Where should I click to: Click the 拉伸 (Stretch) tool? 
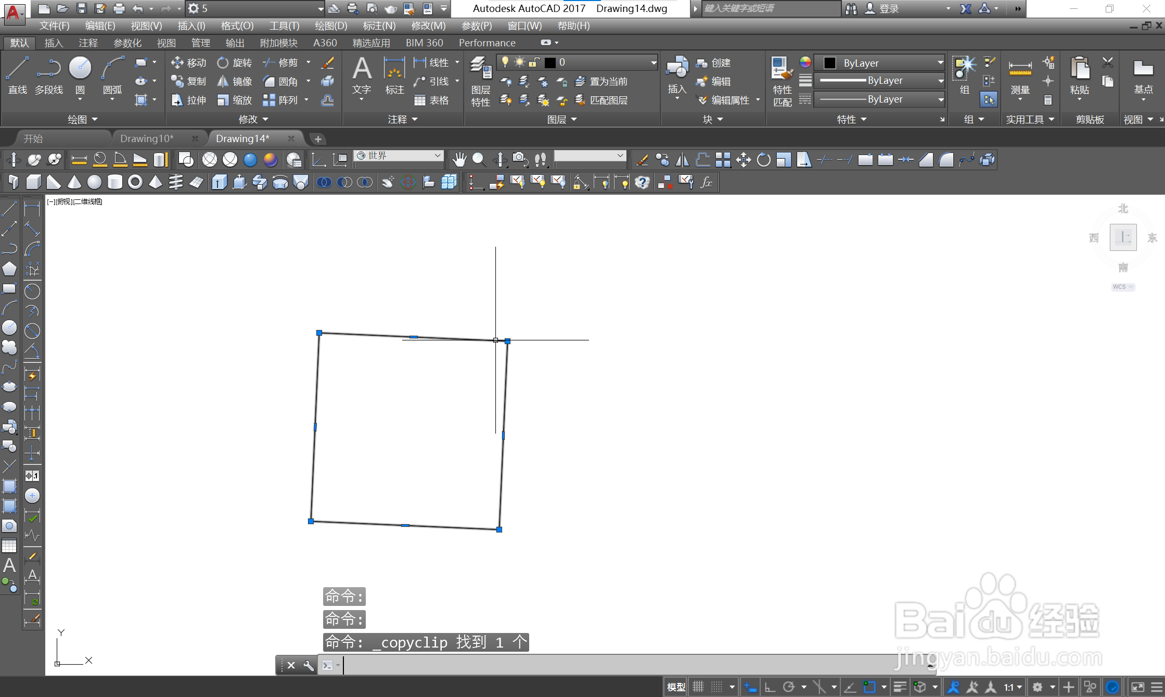click(x=189, y=100)
